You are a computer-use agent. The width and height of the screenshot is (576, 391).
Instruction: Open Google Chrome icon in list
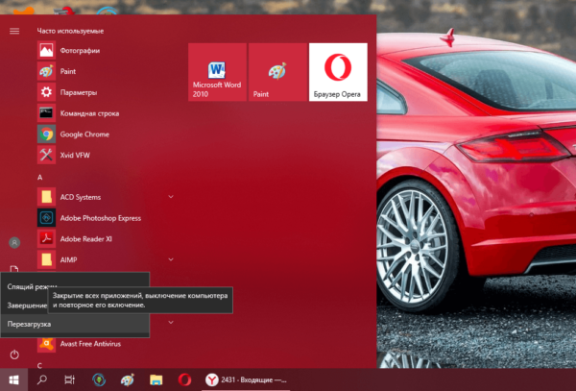(46, 134)
